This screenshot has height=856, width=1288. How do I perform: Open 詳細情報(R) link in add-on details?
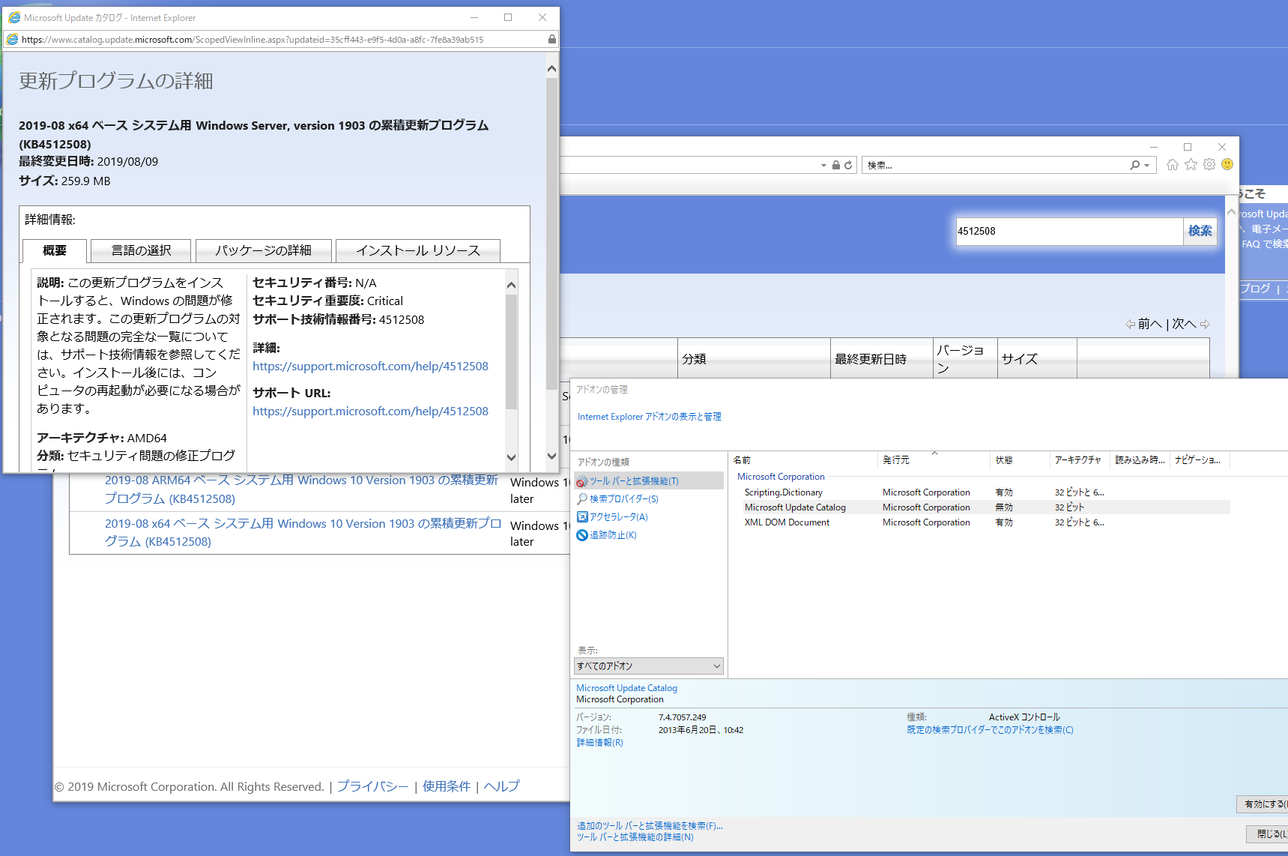tap(599, 743)
